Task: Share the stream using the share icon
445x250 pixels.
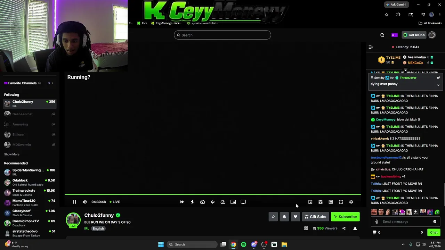Action: tap(344, 228)
